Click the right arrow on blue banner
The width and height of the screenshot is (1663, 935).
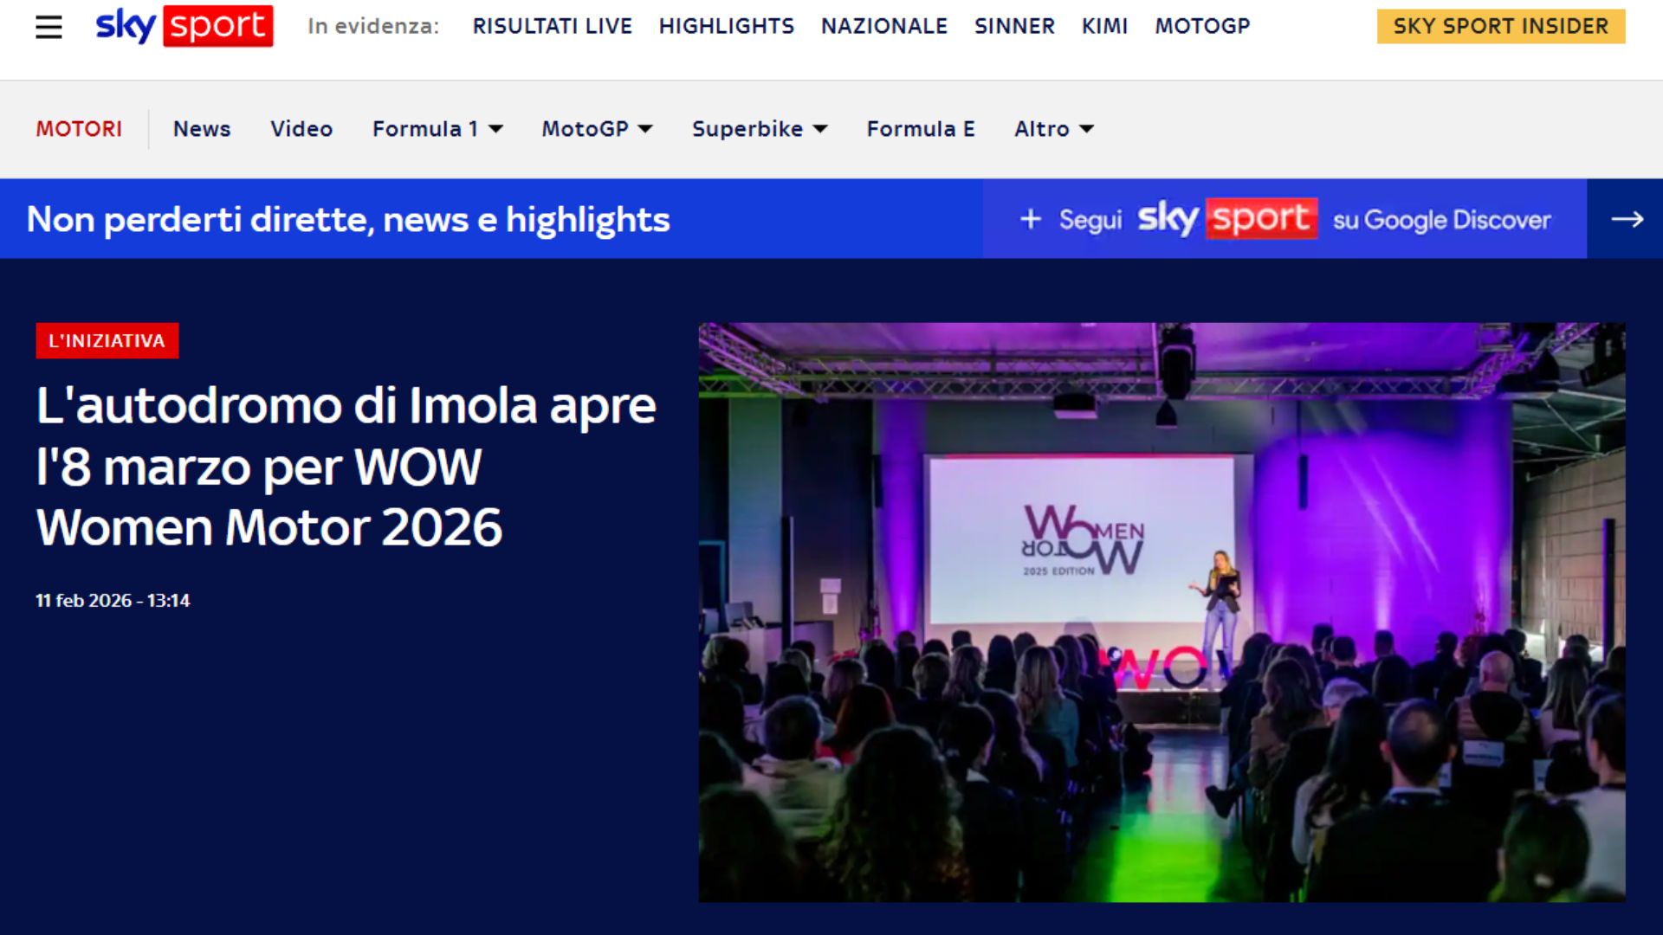point(1626,219)
